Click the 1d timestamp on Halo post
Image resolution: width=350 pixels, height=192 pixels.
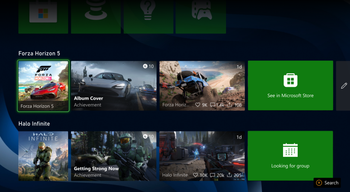coord(239,137)
